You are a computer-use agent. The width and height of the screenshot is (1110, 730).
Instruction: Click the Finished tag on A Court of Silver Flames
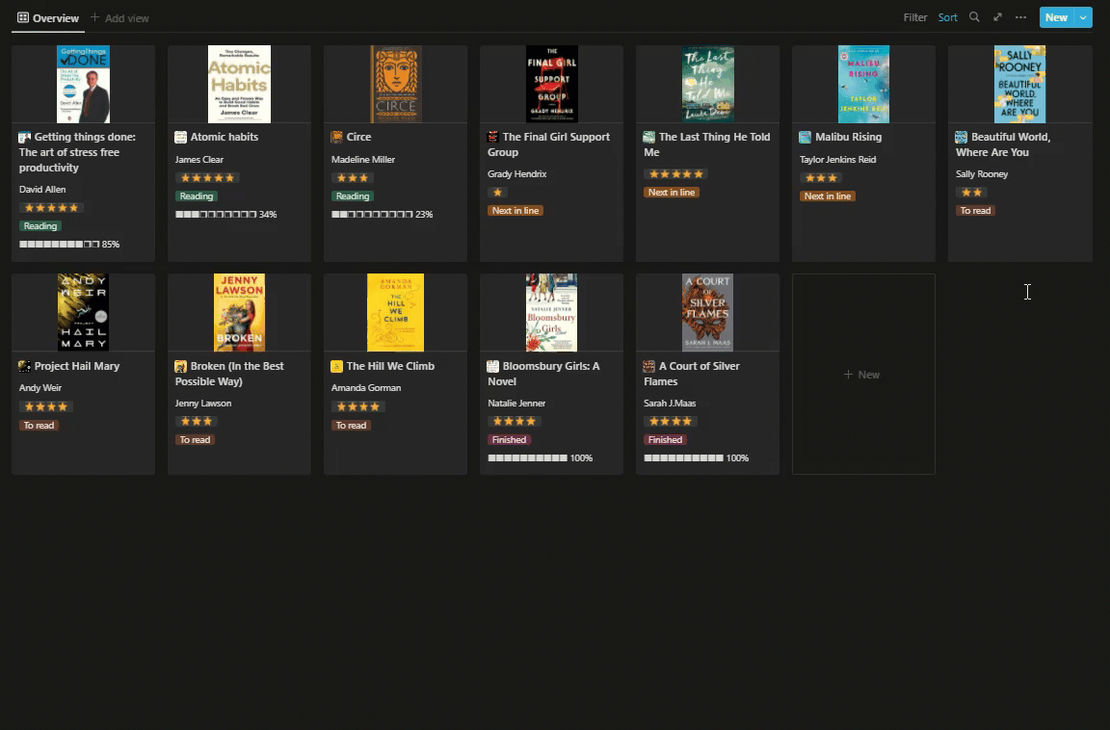pyautogui.click(x=666, y=439)
